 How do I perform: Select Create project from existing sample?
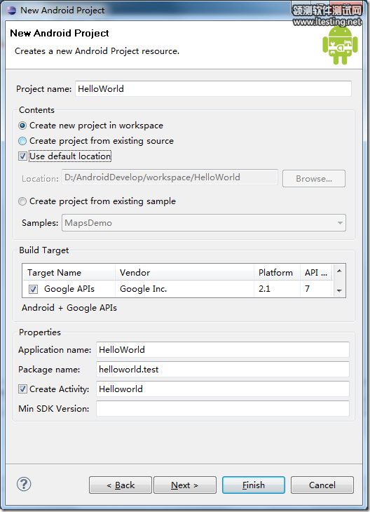click(22, 201)
